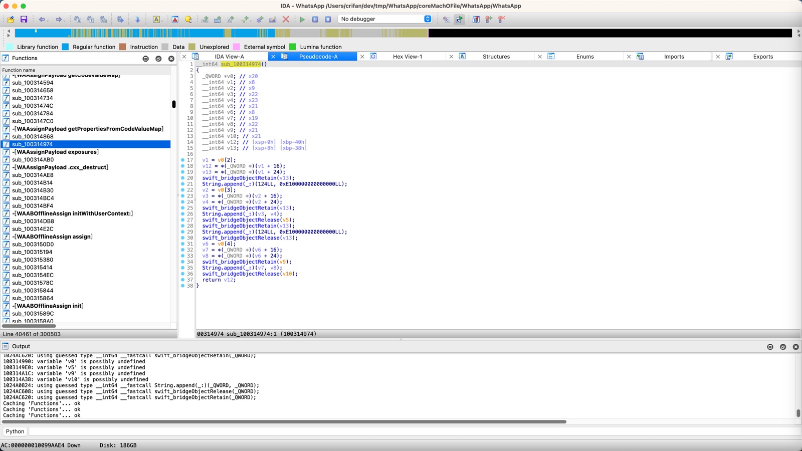Click the Functions list horizontal scrollbar
802x451 pixels.
click(x=29, y=326)
